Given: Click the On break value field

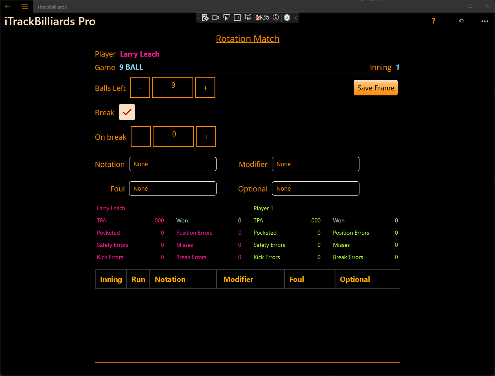Looking at the screenshot, I should click(173, 136).
